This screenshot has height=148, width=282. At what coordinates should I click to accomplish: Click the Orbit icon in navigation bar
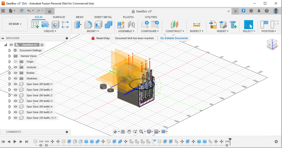point(115,132)
